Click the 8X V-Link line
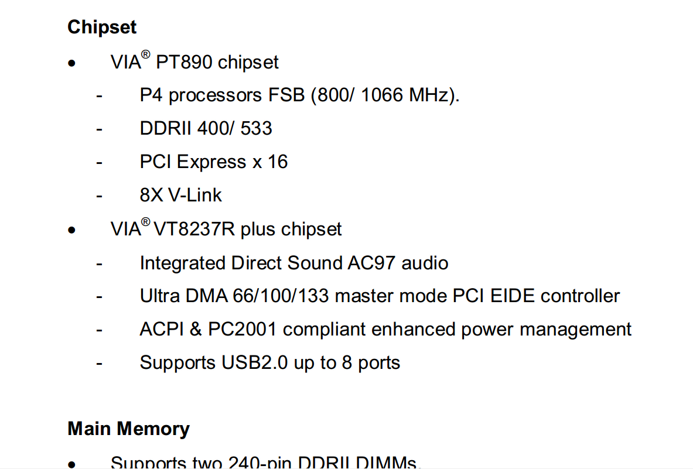This screenshot has height=469, width=693. coord(180,195)
